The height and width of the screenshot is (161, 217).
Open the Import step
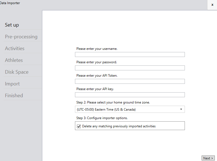coord(12,84)
